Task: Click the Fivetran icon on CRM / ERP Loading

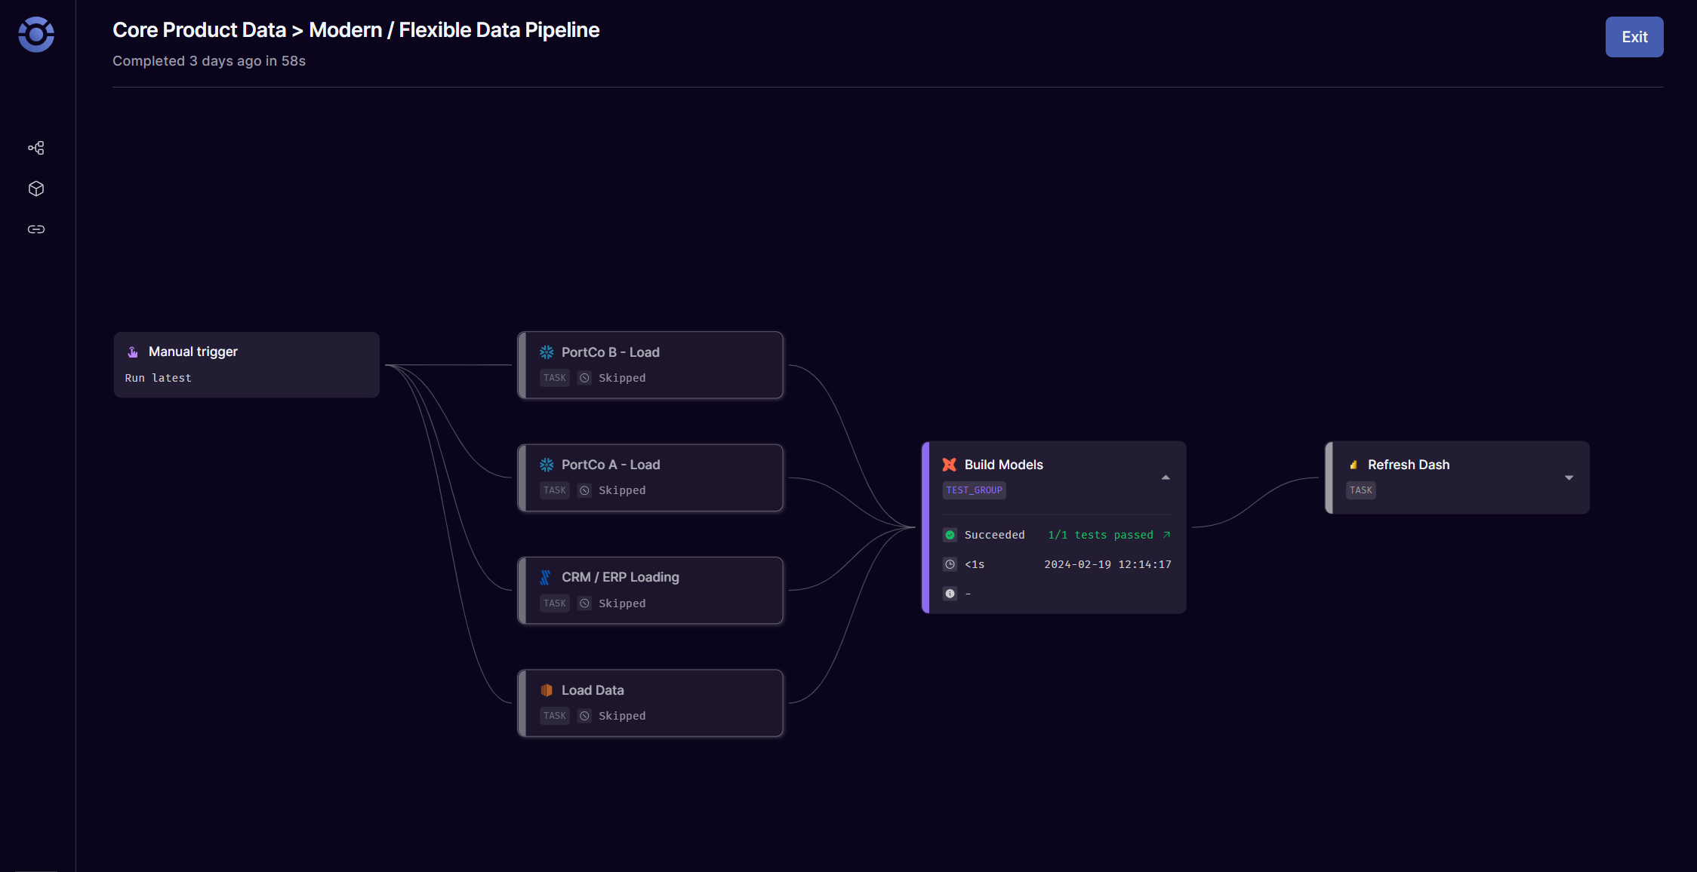Action: click(x=546, y=576)
